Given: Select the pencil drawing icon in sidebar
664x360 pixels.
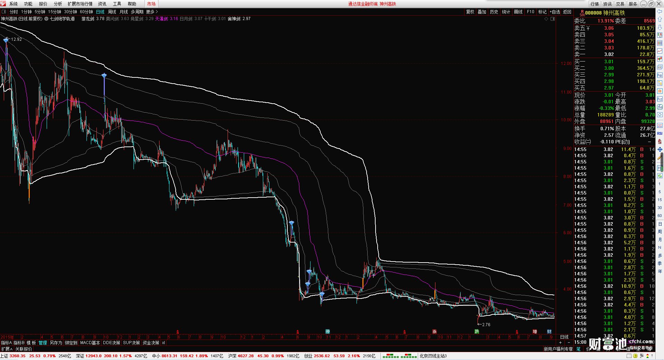Looking at the screenshot, I should 660,157.
